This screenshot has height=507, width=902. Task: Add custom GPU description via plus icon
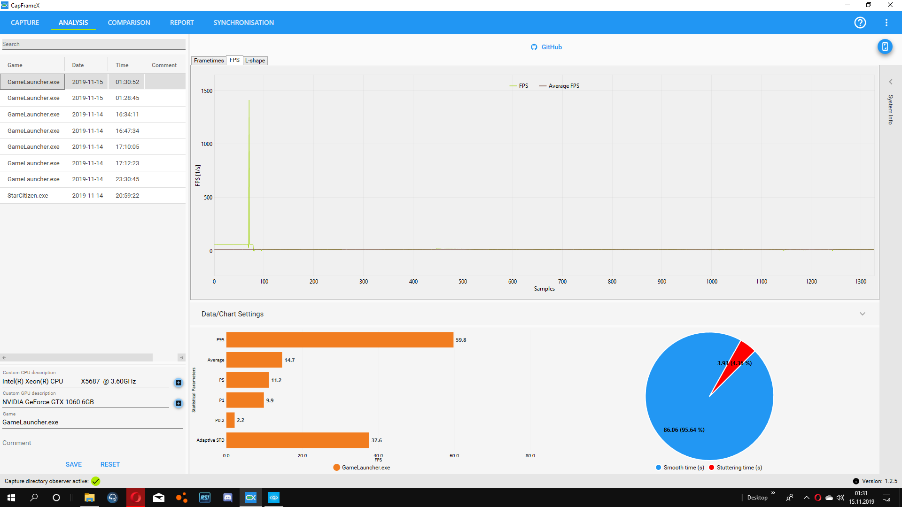coord(178,403)
